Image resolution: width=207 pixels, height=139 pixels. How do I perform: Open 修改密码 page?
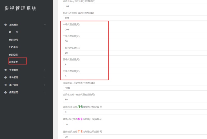(13, 40)
